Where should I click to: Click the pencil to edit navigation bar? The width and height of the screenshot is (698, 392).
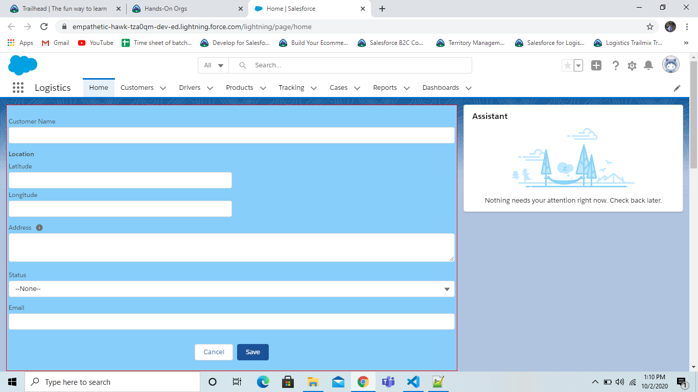677,88
